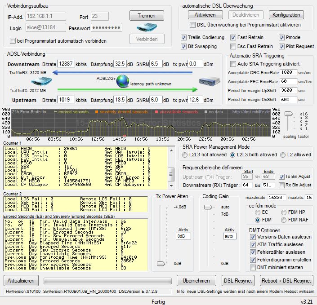Viewport: 317px width, 305px height.
Task: Click the Downstream Bitrate field showing 12887
Action: click(66, 64)
